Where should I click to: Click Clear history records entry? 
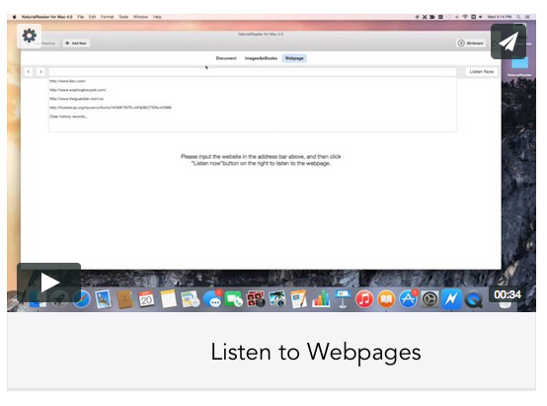click(68, 117)
